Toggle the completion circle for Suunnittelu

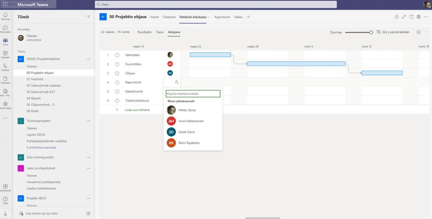pyautogui.click(x=117, y=64)
